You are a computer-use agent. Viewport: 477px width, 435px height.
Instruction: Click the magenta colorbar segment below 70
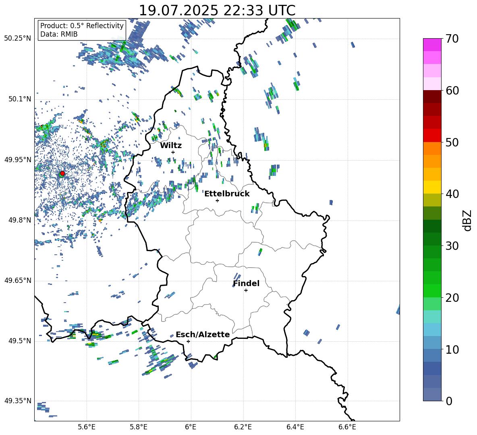click(432, 45)
